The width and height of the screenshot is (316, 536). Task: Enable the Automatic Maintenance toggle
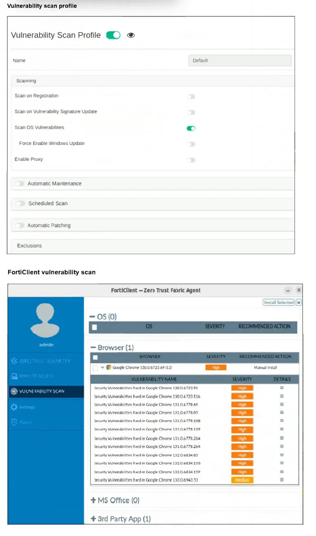(x=20, y=184)
